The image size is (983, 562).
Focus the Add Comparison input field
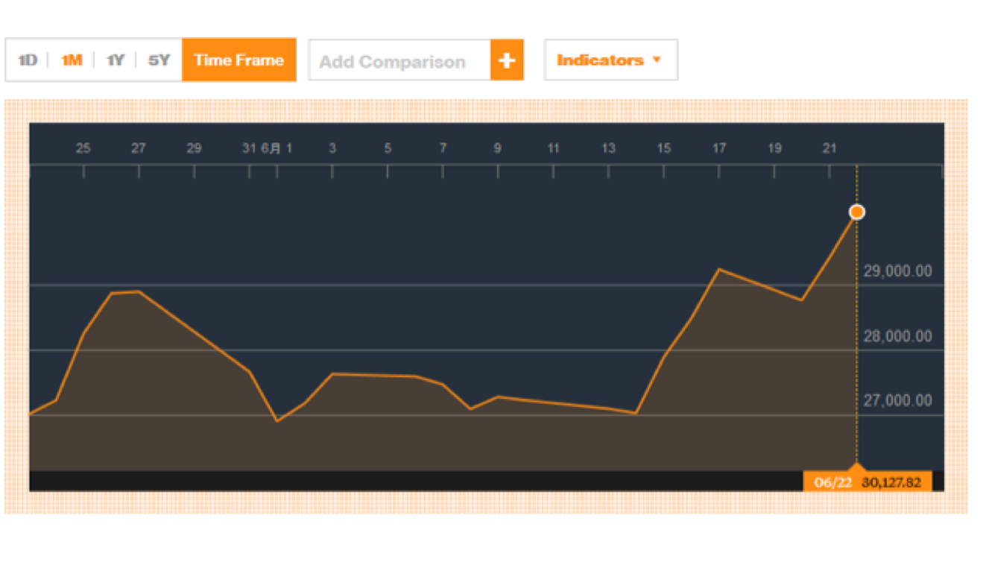[x=399, y=61]
